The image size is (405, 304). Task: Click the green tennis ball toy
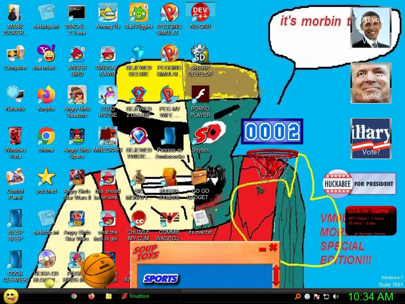(49, 283)
